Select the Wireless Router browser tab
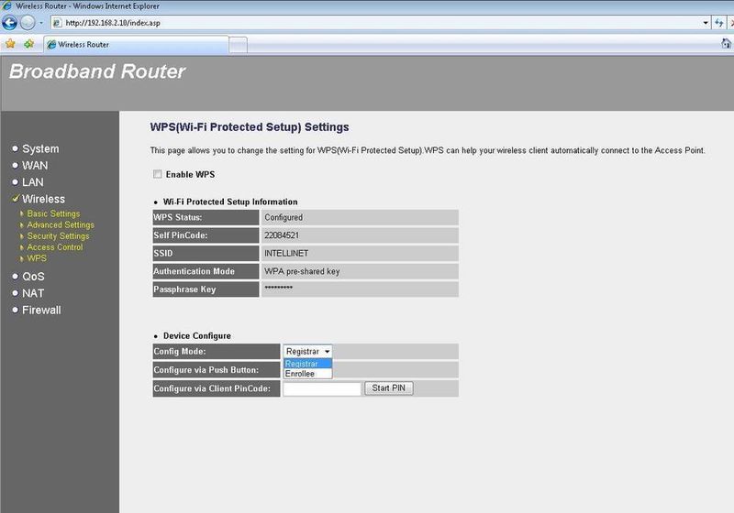The height and width of the screenshot is (513, 734). tap(136, 44)
